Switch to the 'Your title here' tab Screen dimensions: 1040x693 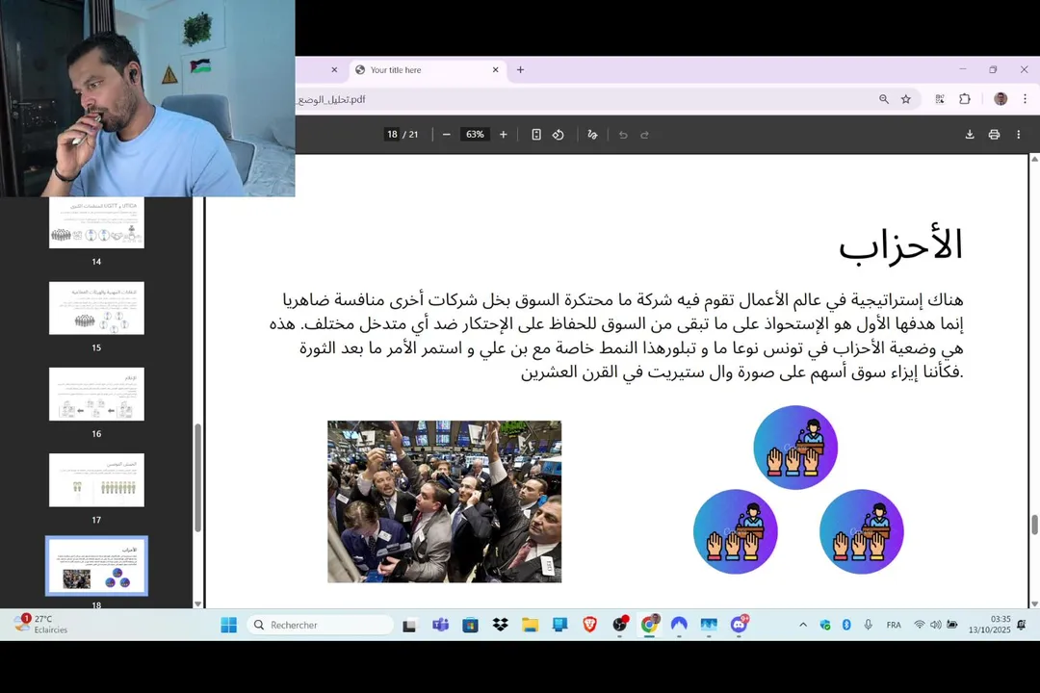pyautogui.click(x=428, y=69)
